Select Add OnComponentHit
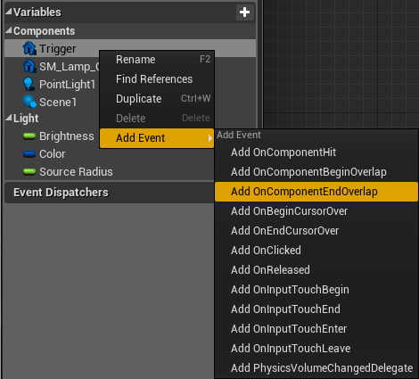 [x=316, y=152]
